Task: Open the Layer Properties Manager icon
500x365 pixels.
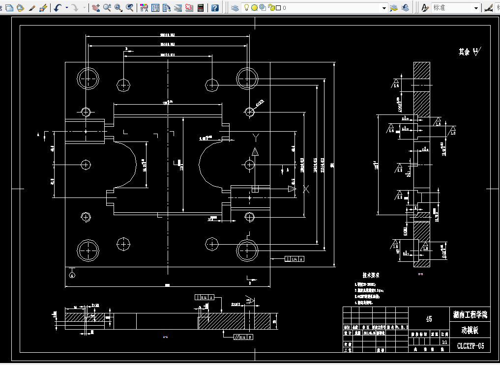Action: pyautogui.click(x=235, y=8)
